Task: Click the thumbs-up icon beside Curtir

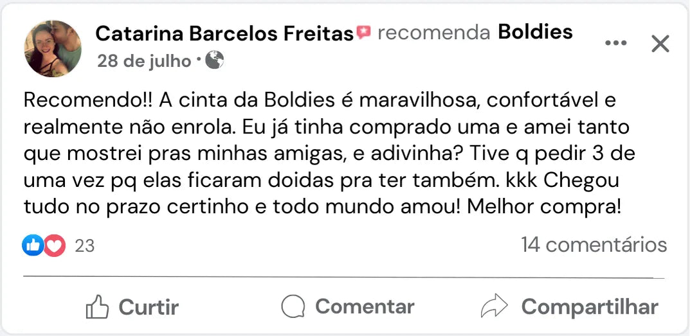Action: pos(97,307)
